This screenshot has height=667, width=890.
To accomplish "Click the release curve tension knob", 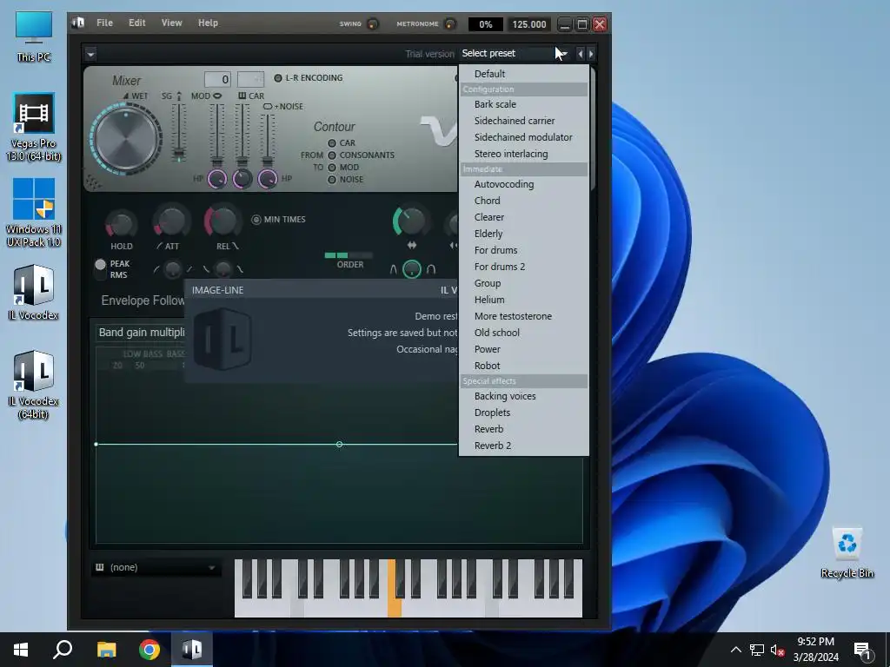I will (x=223, y=269).
